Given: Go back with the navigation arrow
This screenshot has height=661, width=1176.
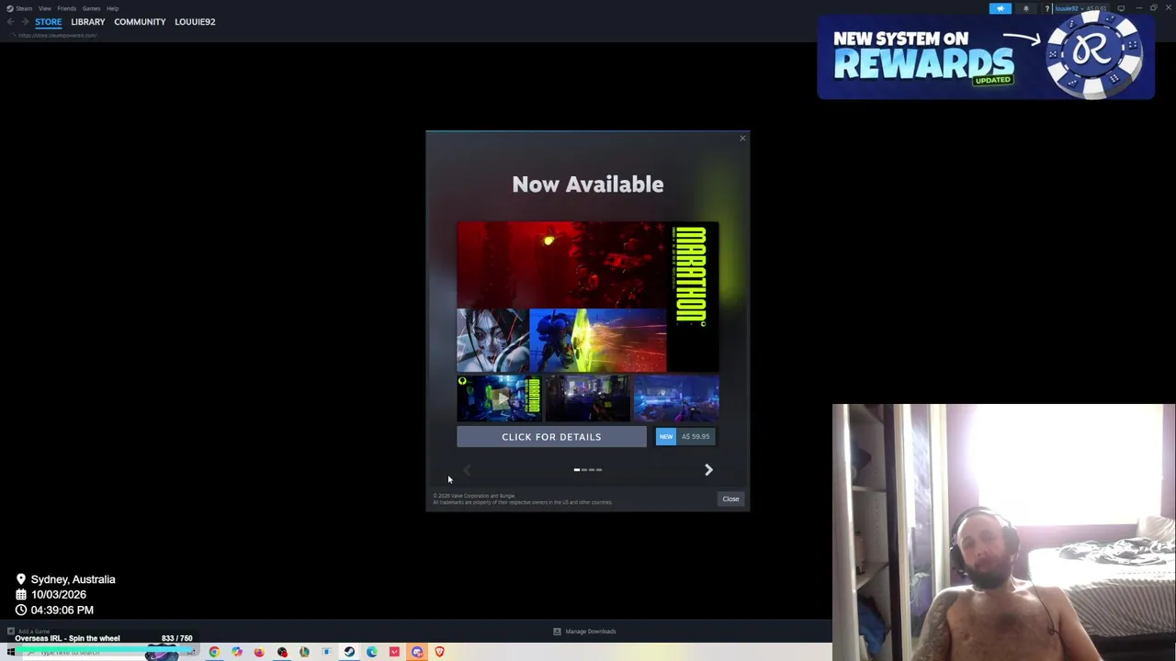Looking at the screenshot, I should [x=10, y=22].
